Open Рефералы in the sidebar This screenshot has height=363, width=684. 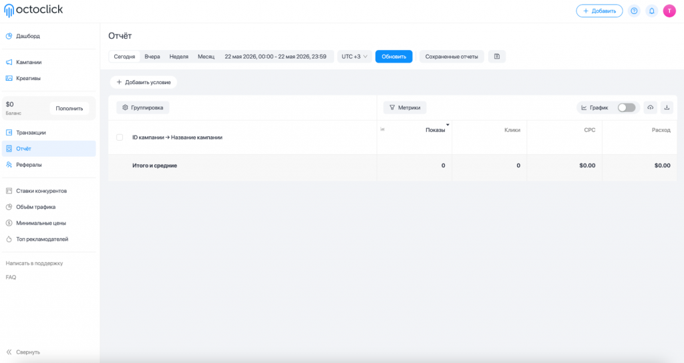pos(49,165)
